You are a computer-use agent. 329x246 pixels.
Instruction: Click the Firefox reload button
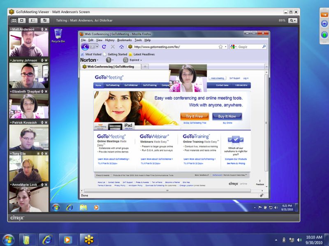coord(104,47)
